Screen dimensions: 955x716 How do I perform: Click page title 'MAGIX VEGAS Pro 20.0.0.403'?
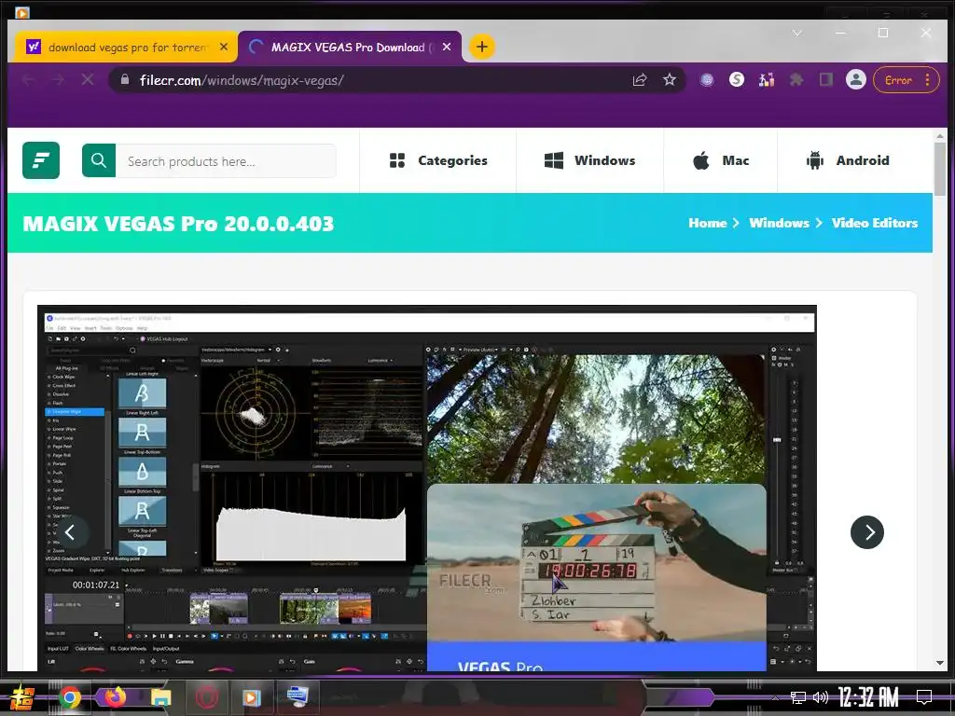pos(178,224)
